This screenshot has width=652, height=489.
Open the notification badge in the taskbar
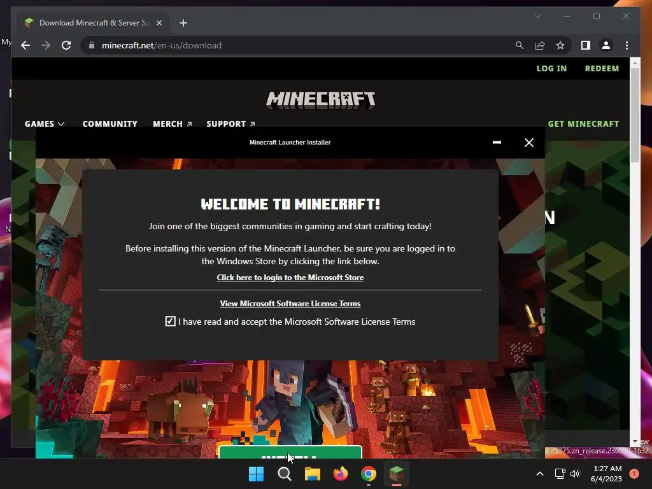(x=634, y=474)
